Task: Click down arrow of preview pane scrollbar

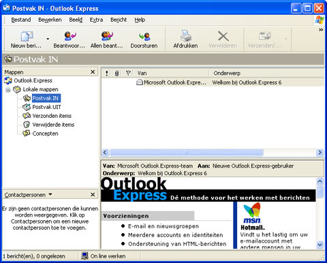Action: click(320, 245)
